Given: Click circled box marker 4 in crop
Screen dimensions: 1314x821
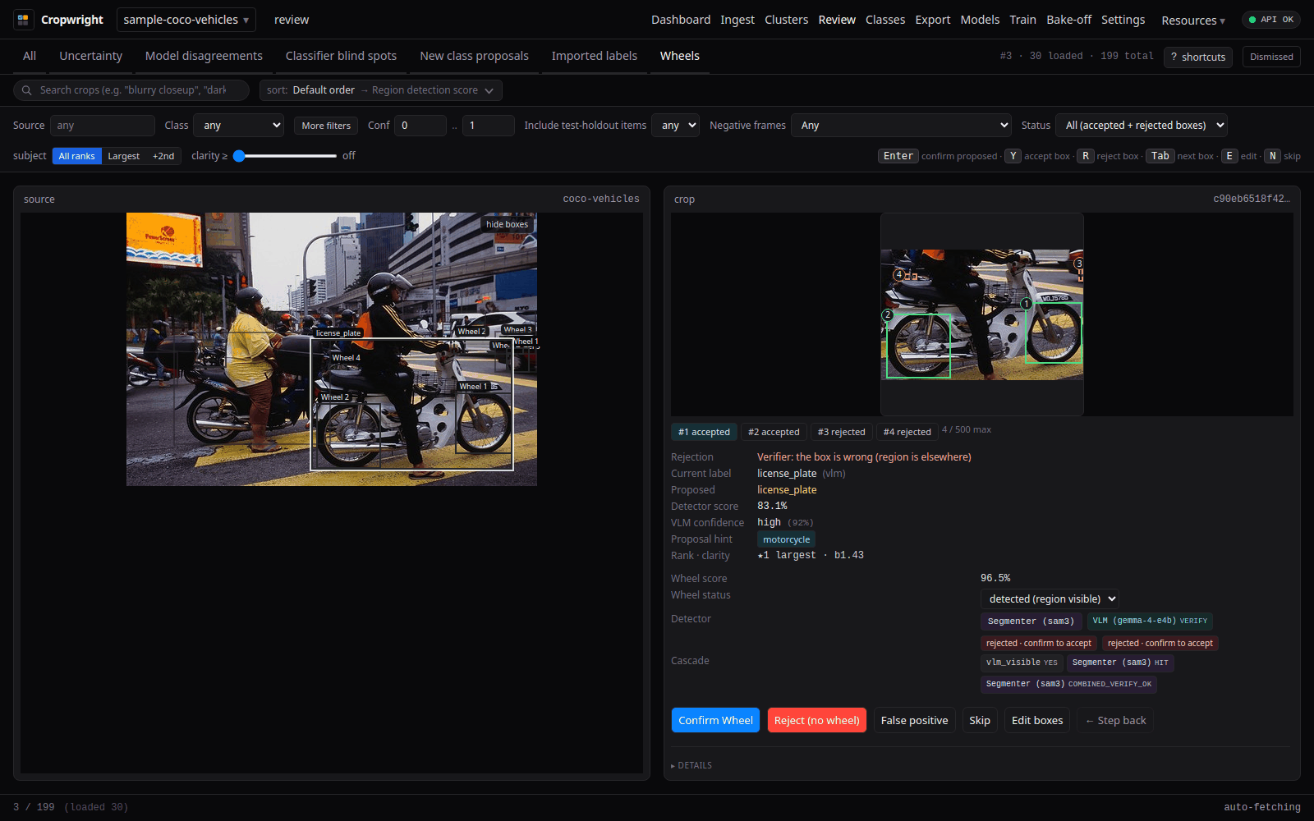Looking at the screenshot, I should [899, 275].
